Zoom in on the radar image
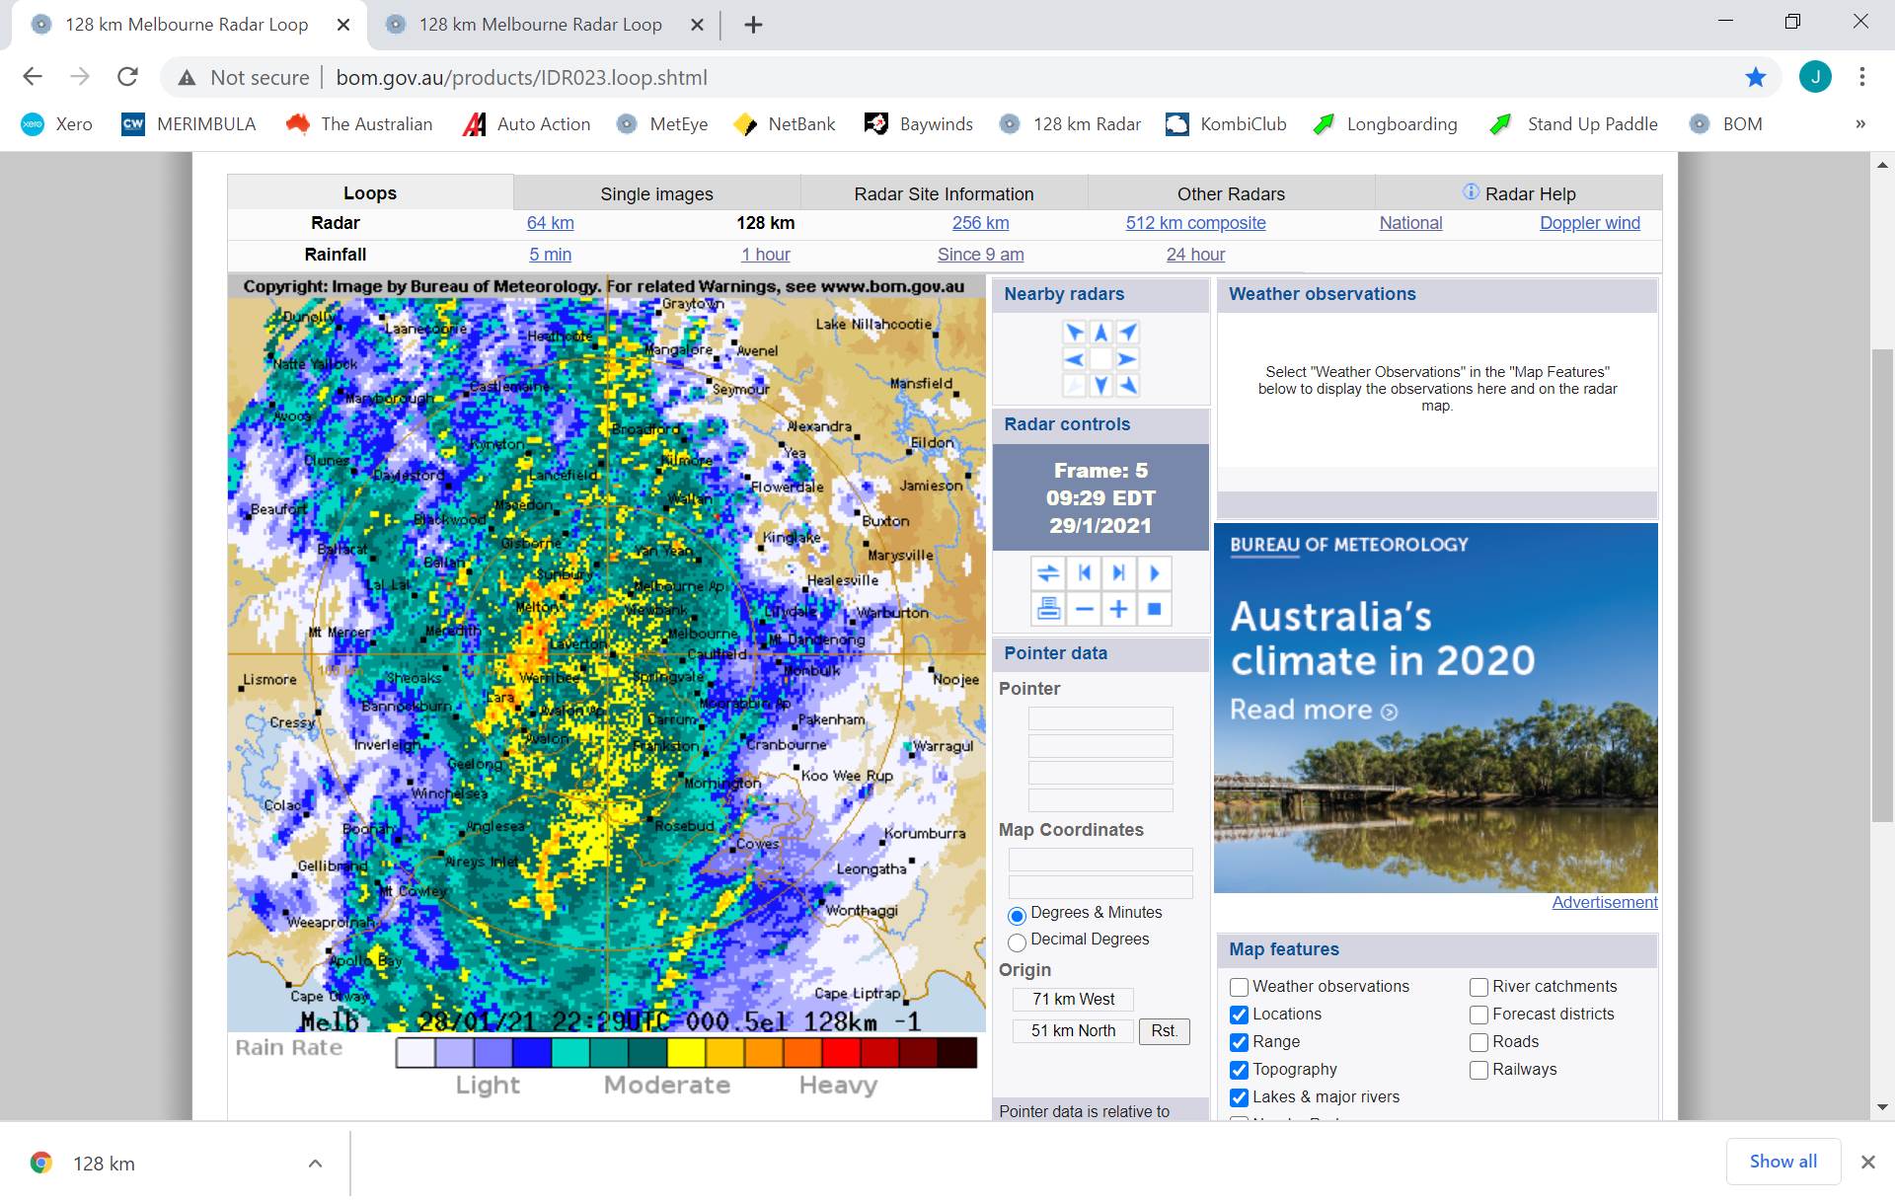 [1118, 609]
